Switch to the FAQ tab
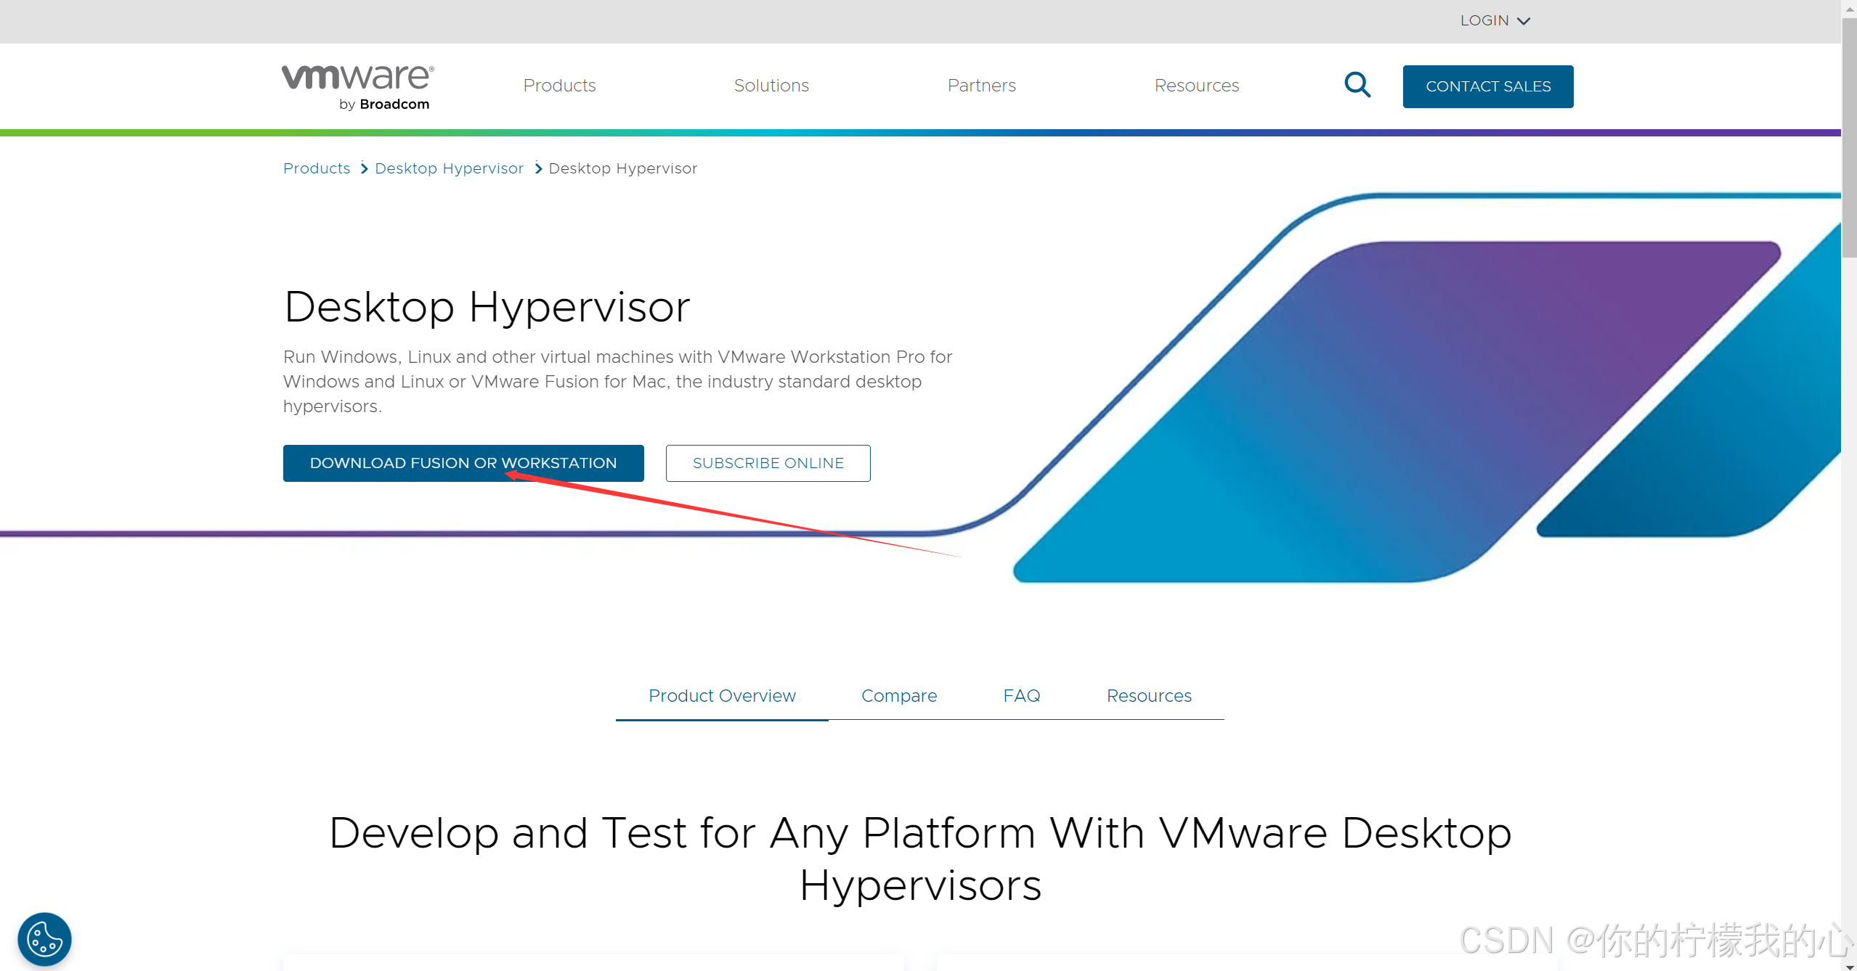Screen dimensions: 1857x971 [x=1022, y=696]
